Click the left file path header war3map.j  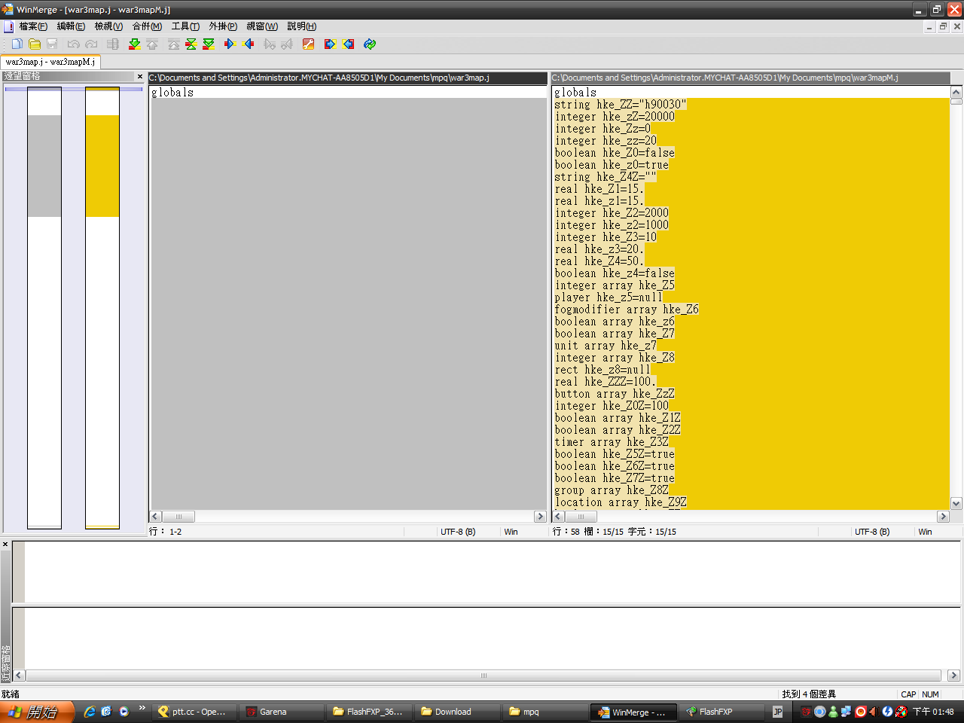(347, 78)
